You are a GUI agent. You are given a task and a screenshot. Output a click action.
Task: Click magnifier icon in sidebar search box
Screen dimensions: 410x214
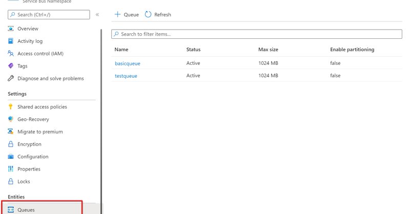coord(12,15)
